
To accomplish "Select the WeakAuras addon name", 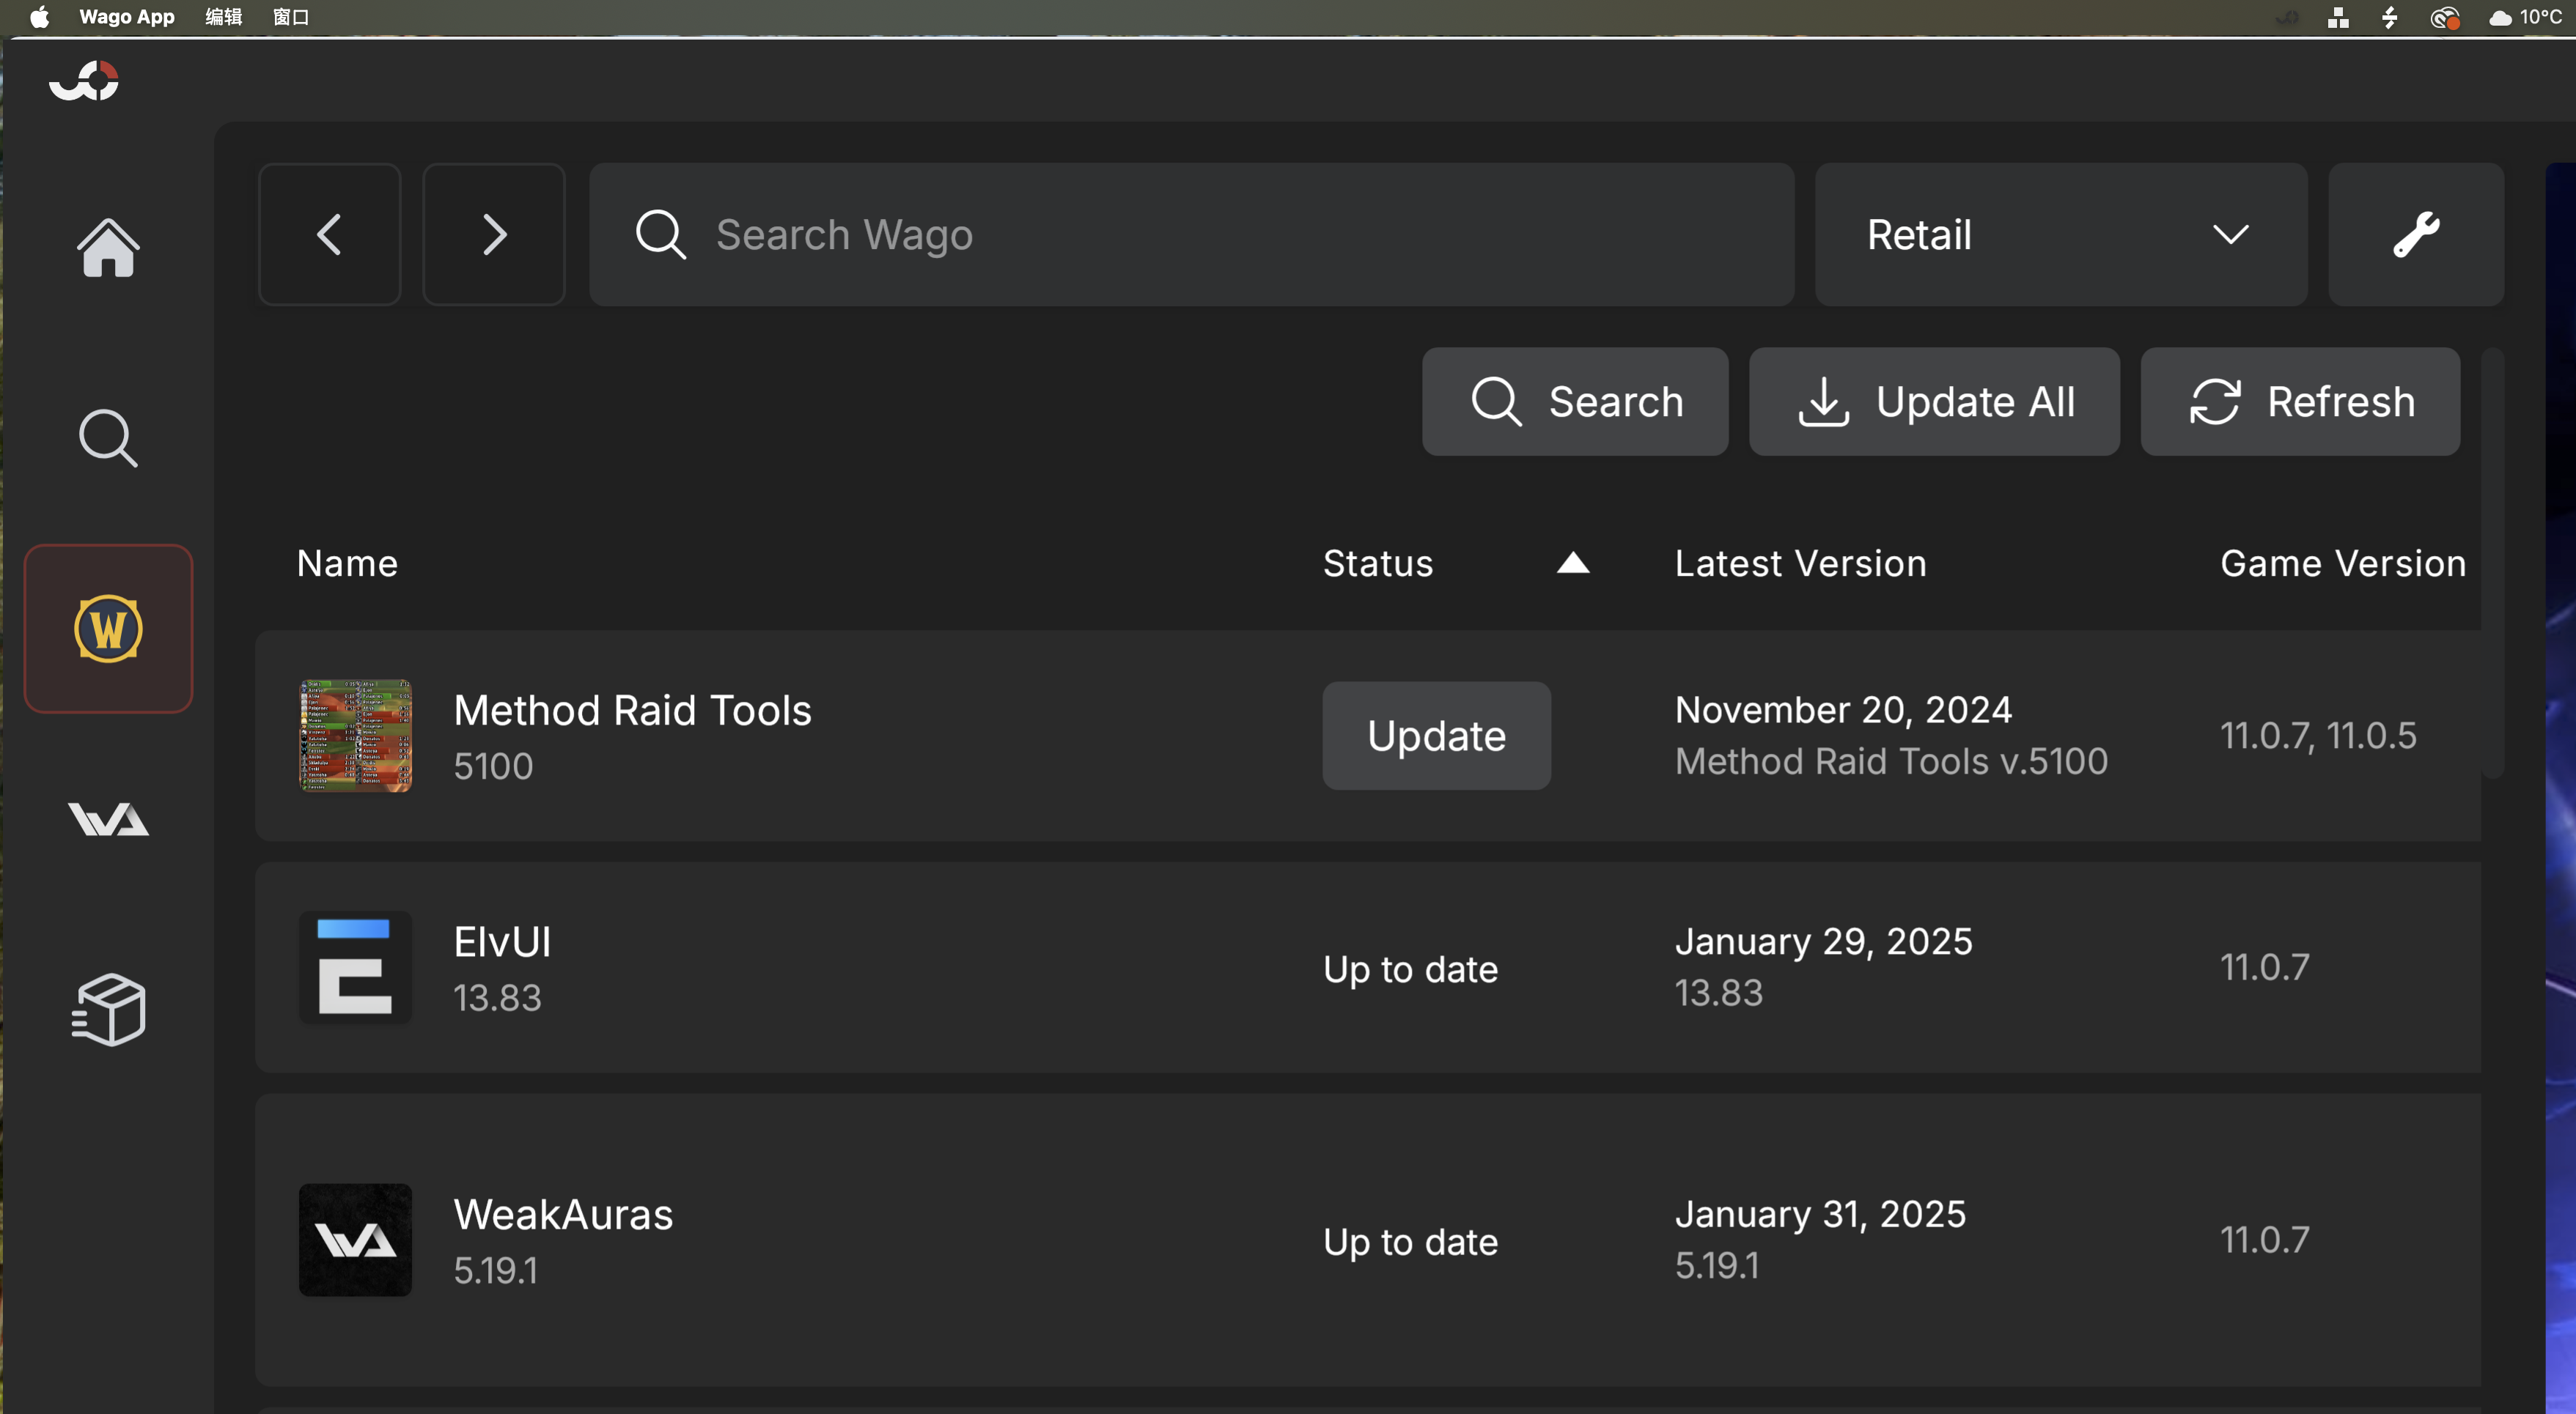I will [x=563, y=1215].
